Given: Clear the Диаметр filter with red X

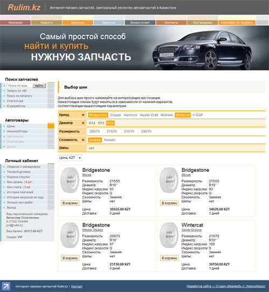Looking at the screenshot, I should click(83, 123).
